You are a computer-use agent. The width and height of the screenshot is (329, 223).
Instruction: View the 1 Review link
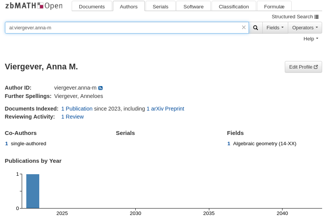[x=72, y=117]
